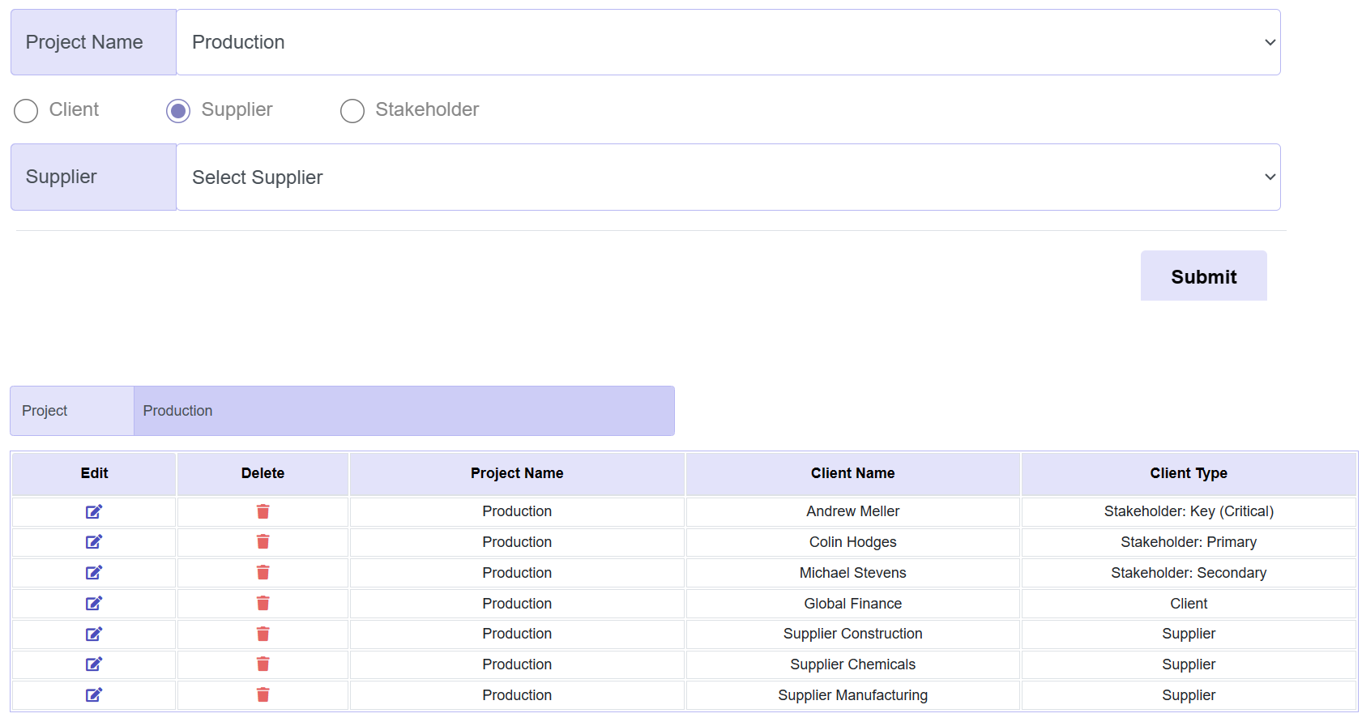Image resolution: width=1362 pixels, height=722 pixels.
Task: Delete the Supplier Construction entry
Action: pyautogui.click(x=263, y=634)
